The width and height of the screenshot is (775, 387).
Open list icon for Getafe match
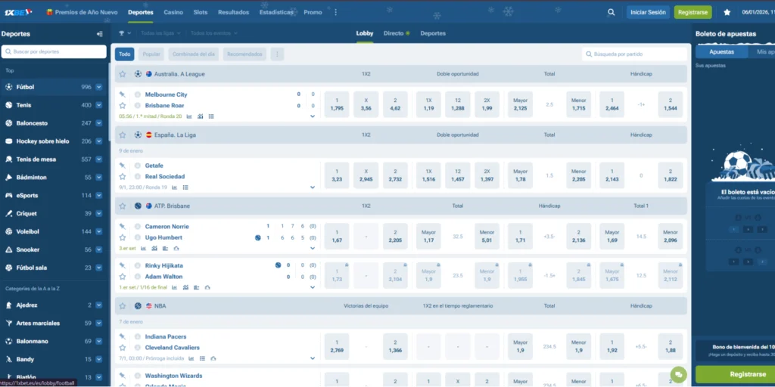coord(185,187)
